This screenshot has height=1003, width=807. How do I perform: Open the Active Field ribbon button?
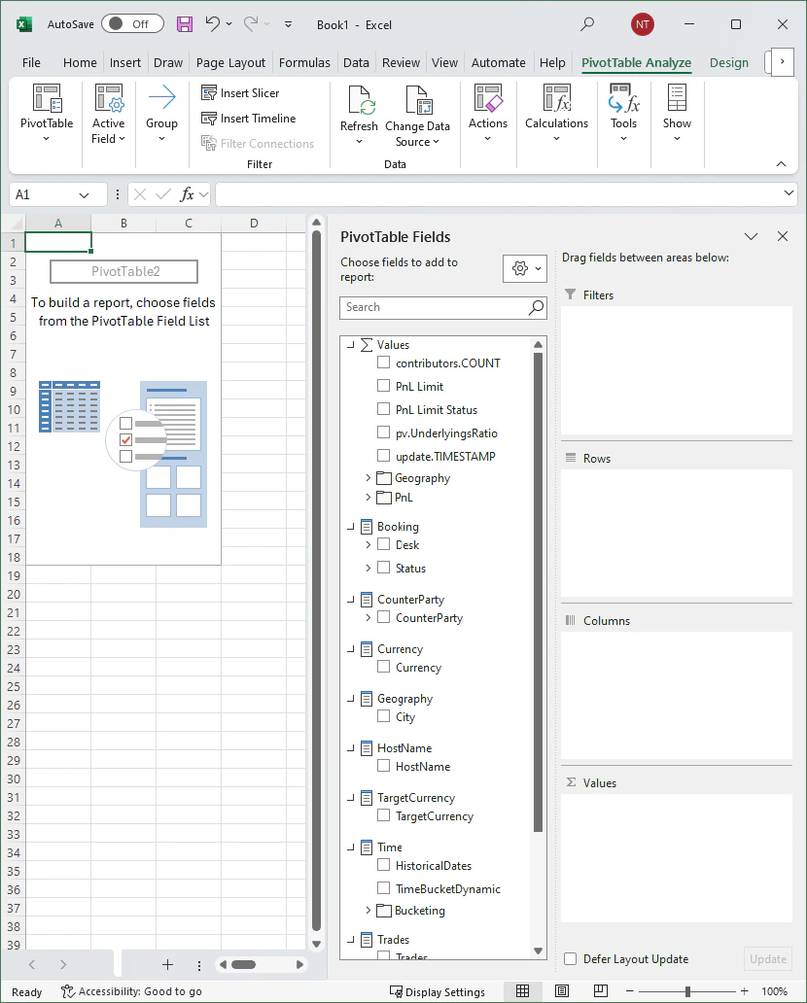click(x=108, y=114)
